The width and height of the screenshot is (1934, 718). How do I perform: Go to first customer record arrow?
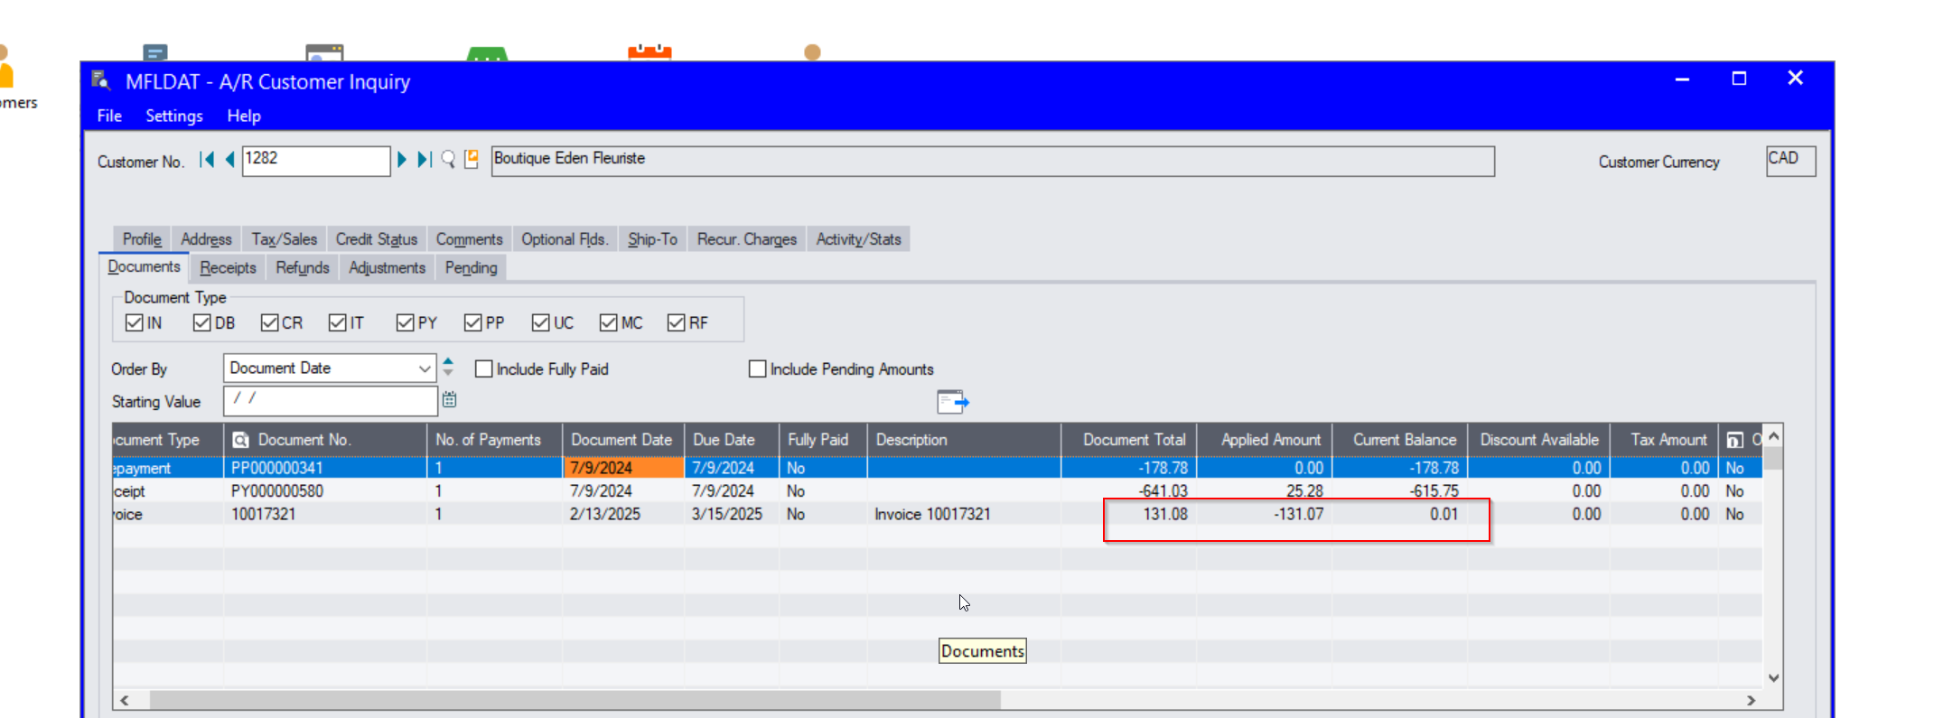[207, 160]
